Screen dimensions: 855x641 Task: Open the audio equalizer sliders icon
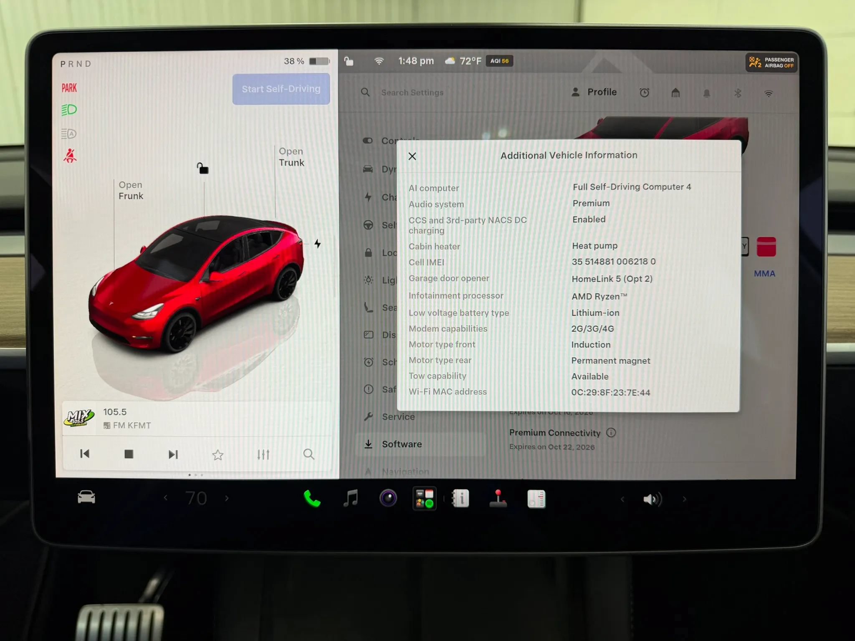263,454
